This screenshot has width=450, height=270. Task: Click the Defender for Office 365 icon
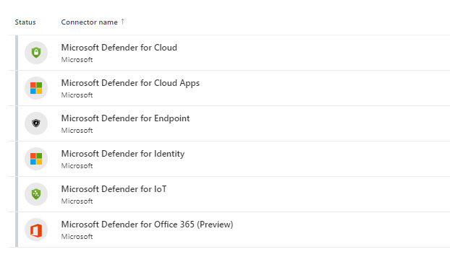[36, 230]
